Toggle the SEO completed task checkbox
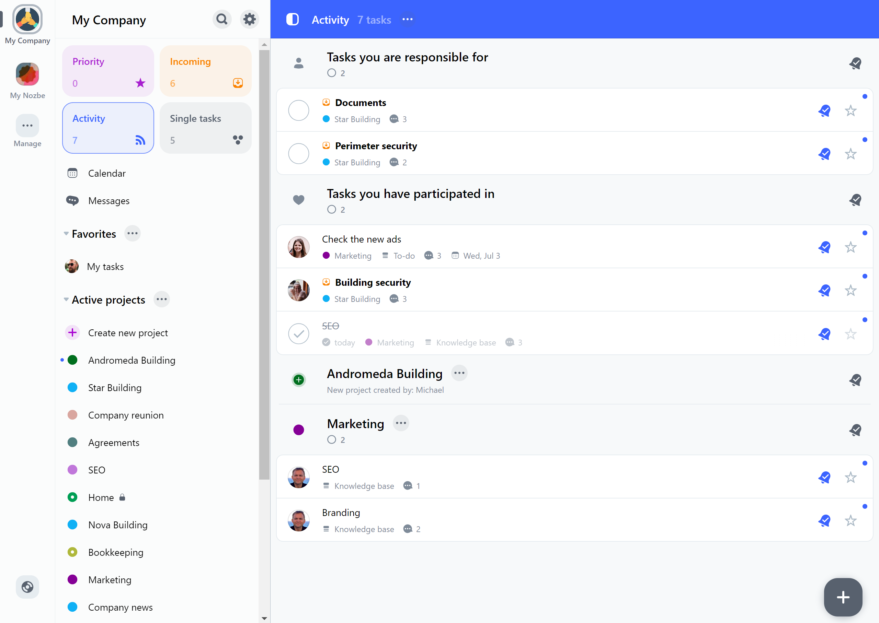The height and width of the screenshot is (623, 879). click(x=299, y=333)
